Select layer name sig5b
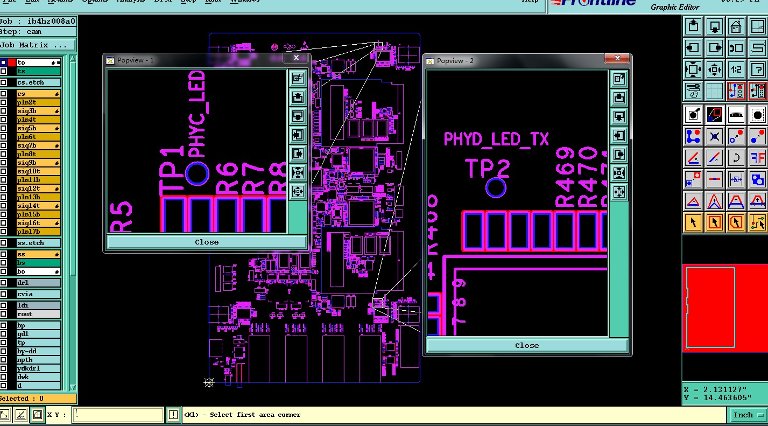This screenshot has width=768, height=426. click(38, 128)
